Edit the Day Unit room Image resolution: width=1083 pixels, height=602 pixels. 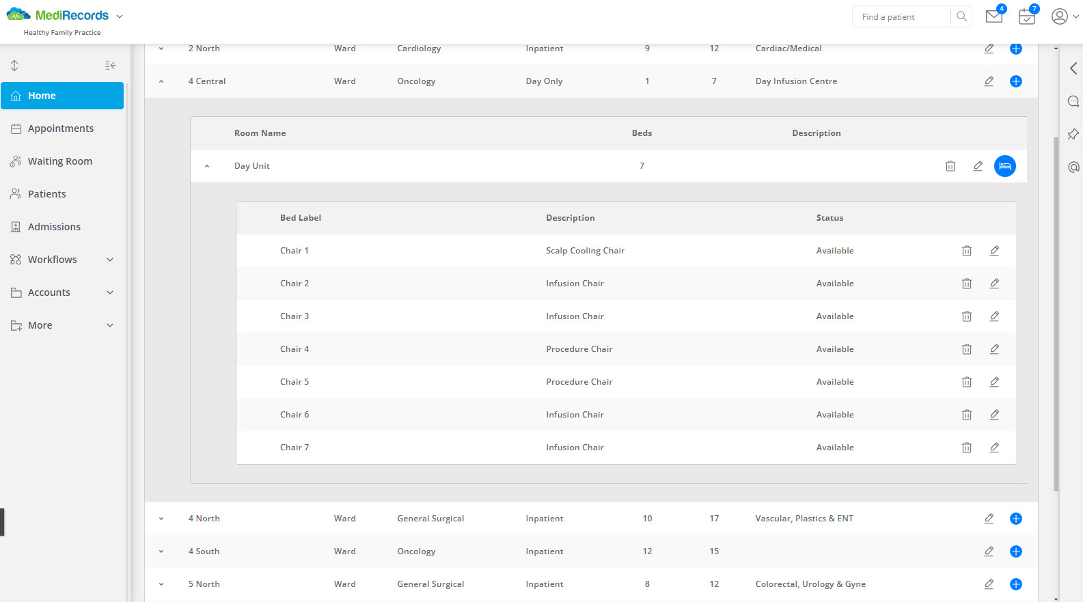978,166
